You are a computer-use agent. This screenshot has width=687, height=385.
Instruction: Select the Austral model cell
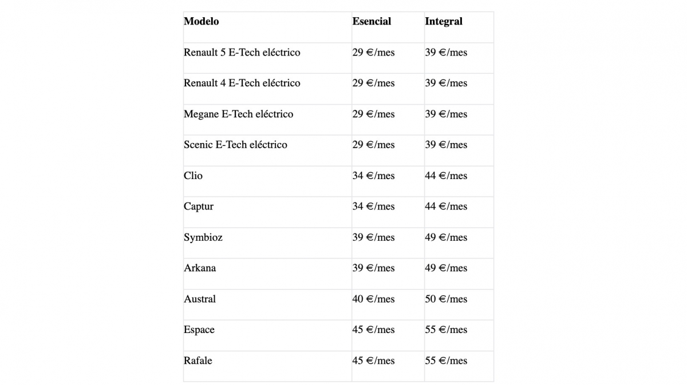(200, 299)
